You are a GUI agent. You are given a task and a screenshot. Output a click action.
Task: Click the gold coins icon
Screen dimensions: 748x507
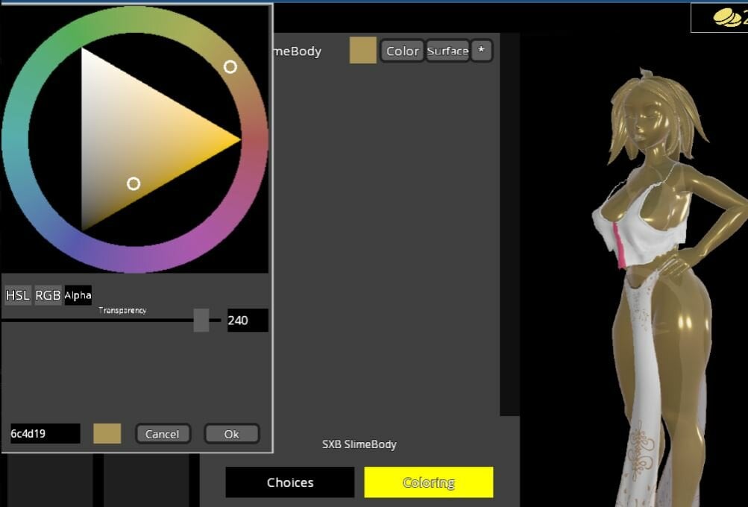click(x=729, y=18)
